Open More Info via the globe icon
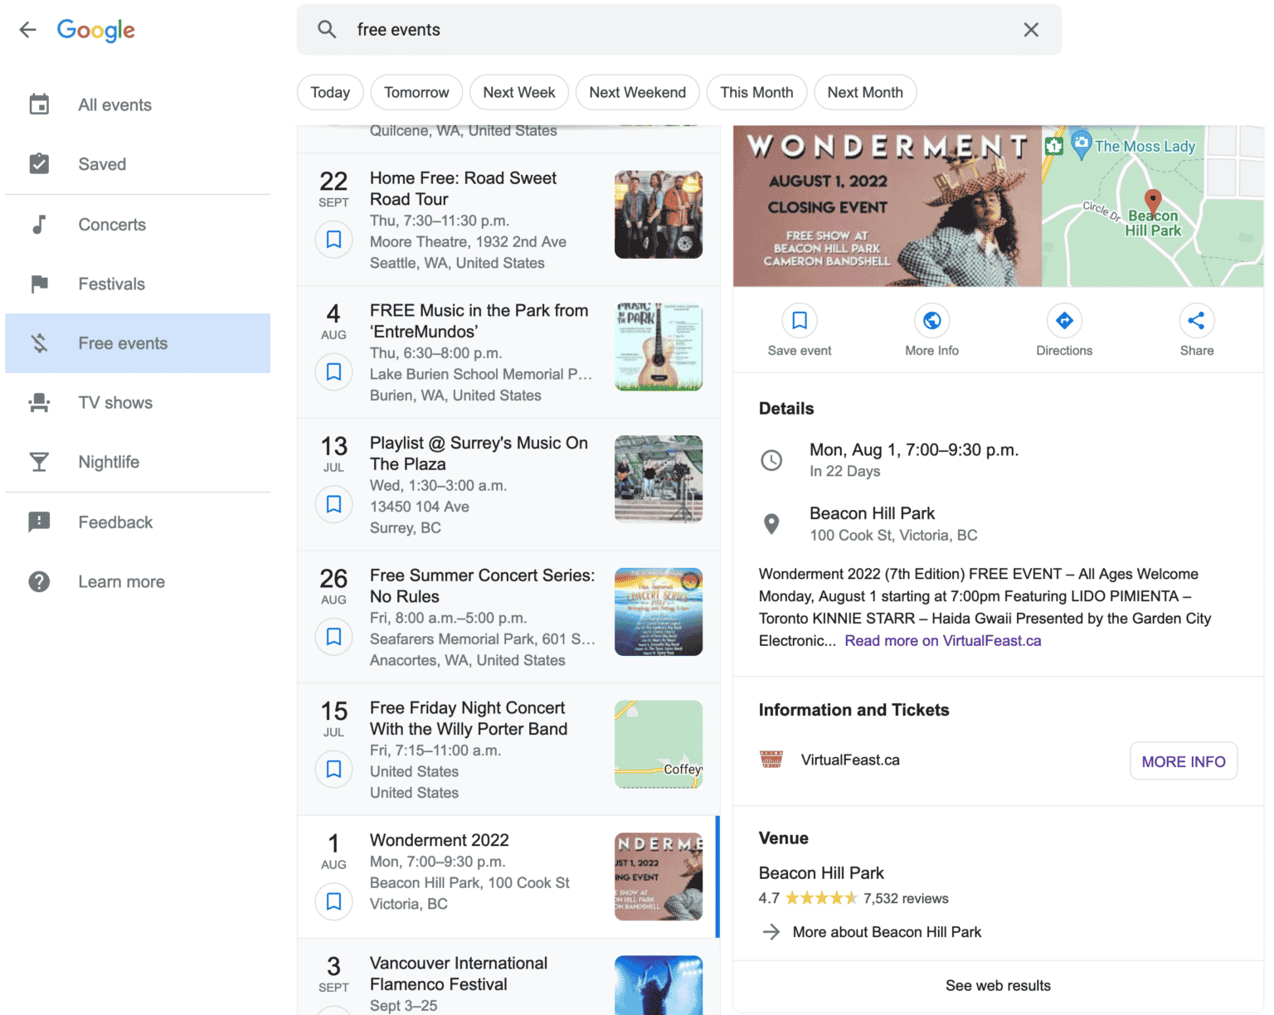The height and width of the screenshot is (1015, 1274). coord(931,320)
